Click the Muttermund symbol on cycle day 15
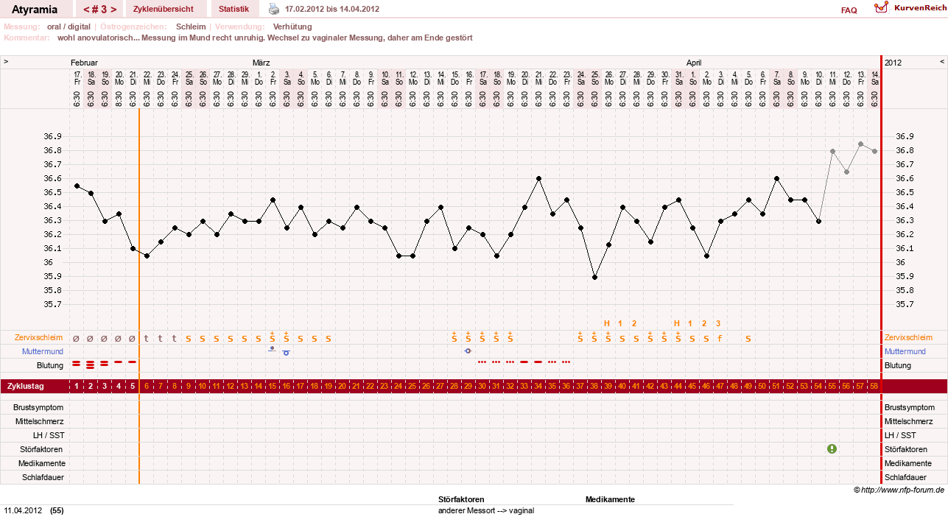The height and width of the screenshot is (528, 948). coord(273,349)
